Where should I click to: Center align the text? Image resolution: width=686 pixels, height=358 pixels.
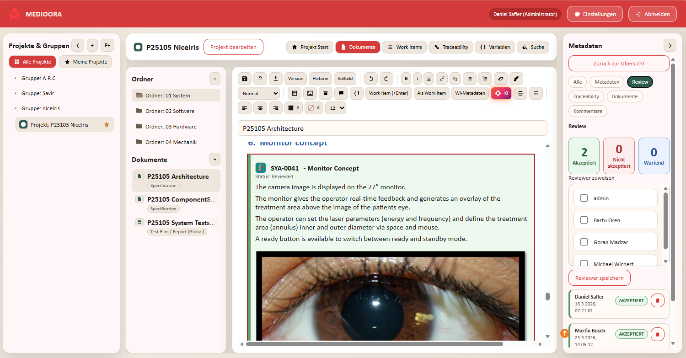(260, 108)
